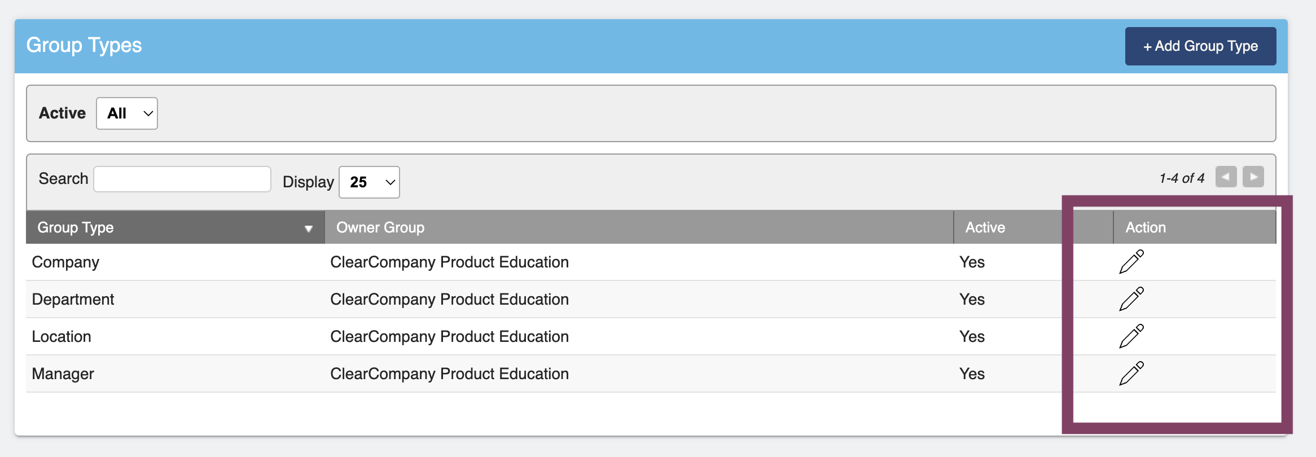Edit the Manager group type
This screenshot has height=457, width=1316.
click(1131, 373)
